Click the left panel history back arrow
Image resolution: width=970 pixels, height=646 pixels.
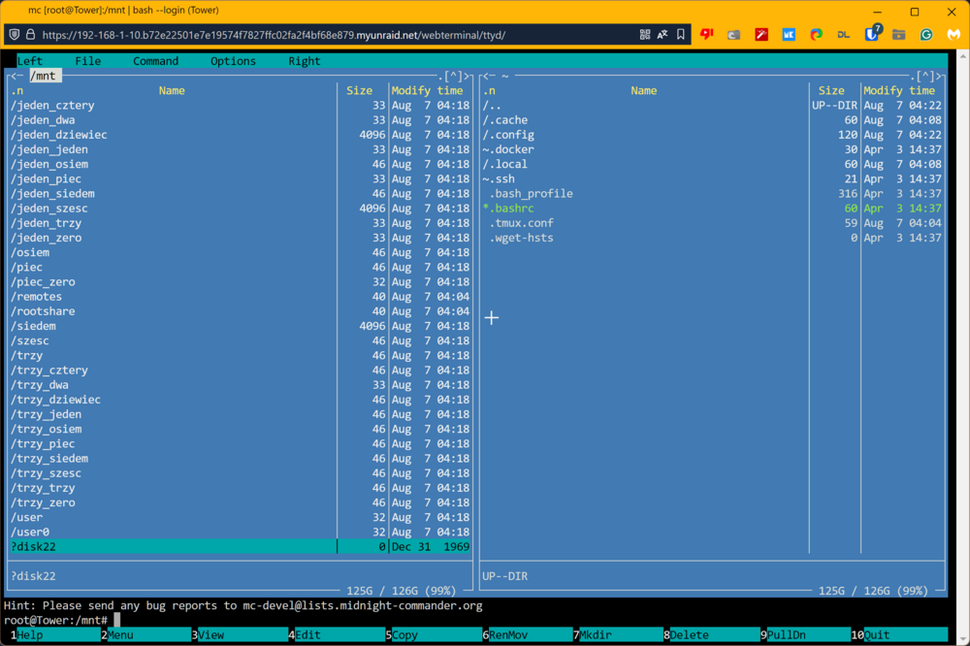(x=17, y=76)
